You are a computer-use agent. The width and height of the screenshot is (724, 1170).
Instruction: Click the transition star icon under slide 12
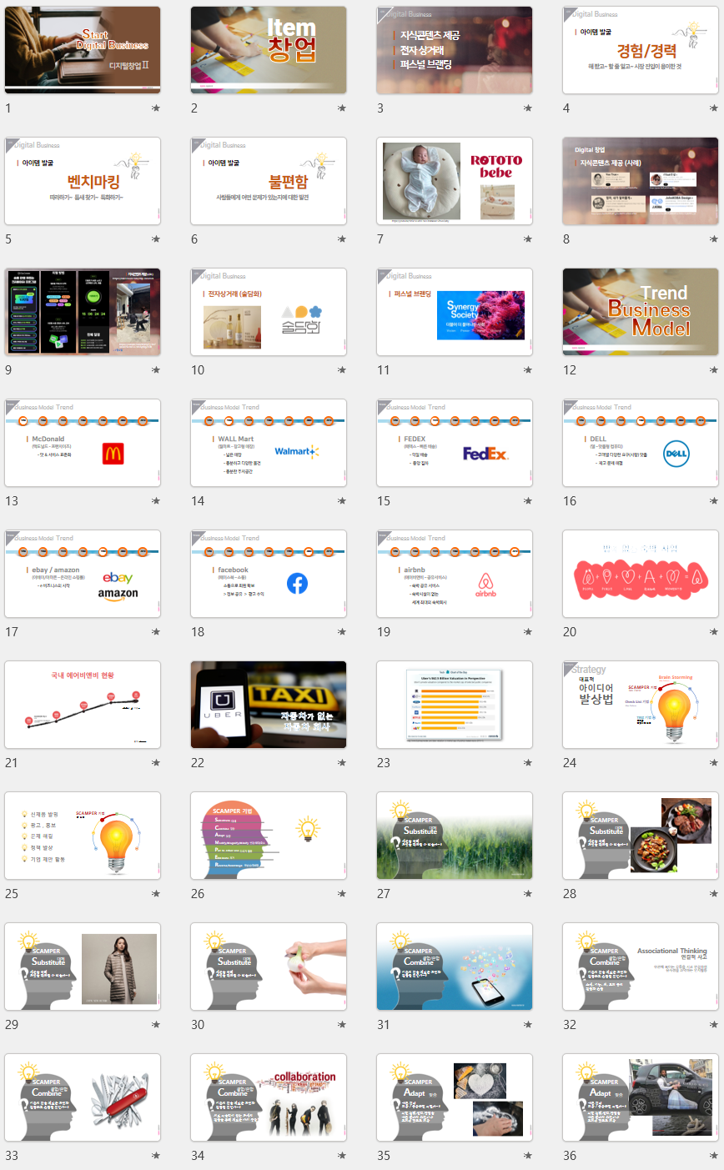tap(713, 370)
